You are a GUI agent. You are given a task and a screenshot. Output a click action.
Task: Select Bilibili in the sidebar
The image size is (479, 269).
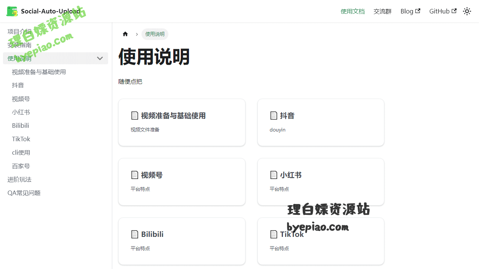21,126
